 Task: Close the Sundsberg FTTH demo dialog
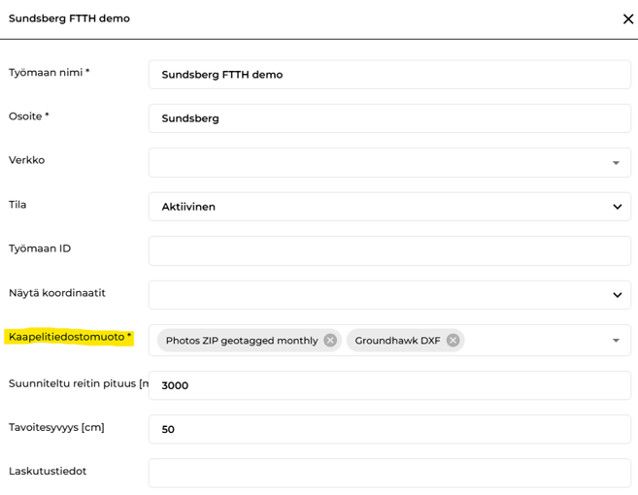628,18
